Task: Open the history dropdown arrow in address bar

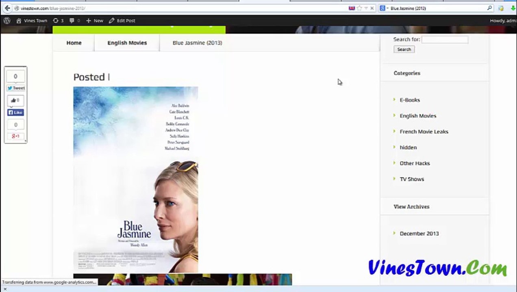Action: [366, 8]
